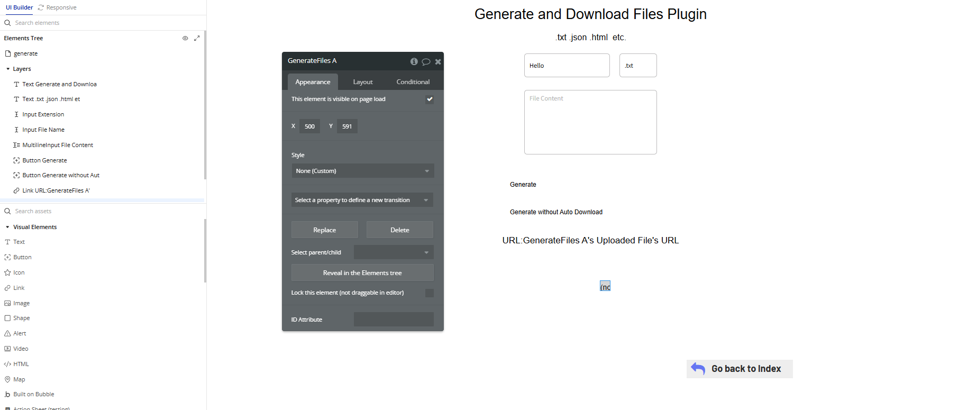Open the transition property dropdown
The width and height of the screenshot is (958, 410).
[362, 200]
